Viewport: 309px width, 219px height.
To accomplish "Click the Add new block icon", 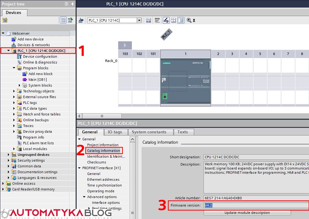I will [25, 74].
